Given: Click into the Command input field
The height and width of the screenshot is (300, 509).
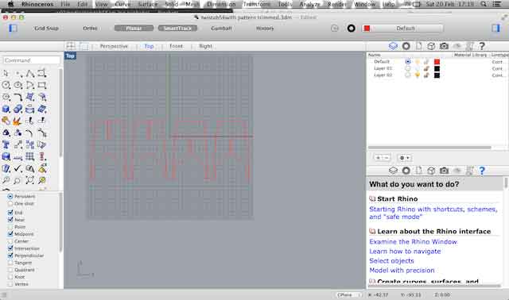Looking at the screenshot, I should click(x=32, y=60).
